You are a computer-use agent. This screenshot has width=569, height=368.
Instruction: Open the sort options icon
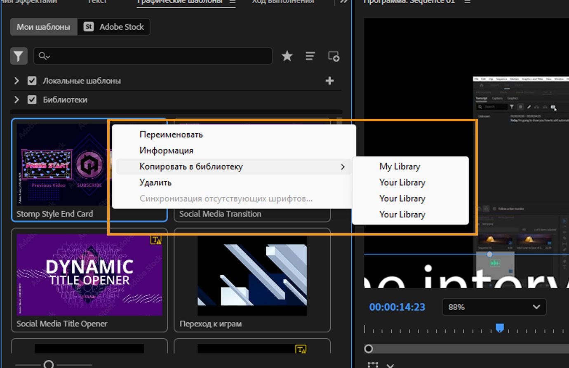(x=310, y=56)
